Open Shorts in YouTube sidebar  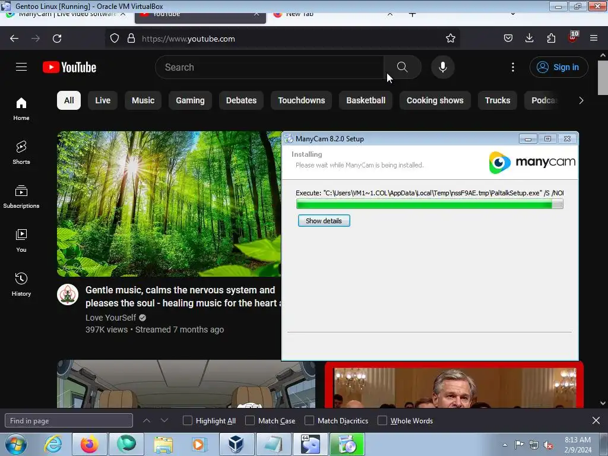point(21,153)
